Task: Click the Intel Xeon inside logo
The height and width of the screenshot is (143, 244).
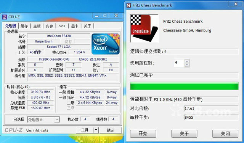Action: point(106,44)
